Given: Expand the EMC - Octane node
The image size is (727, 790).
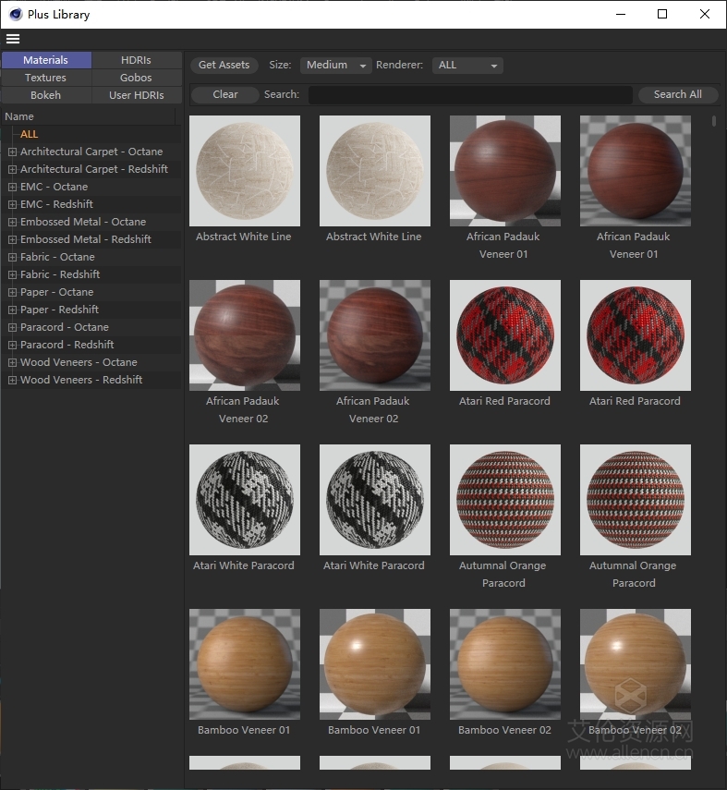Looking at the screenshot, I should 13,187.
